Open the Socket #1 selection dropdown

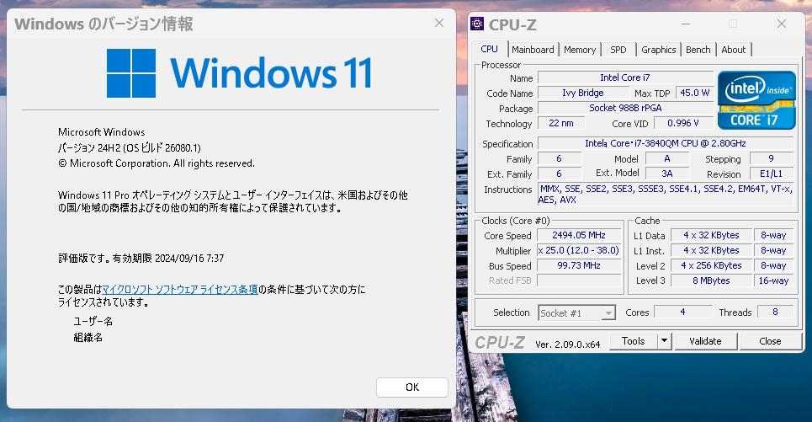[577, 313]
